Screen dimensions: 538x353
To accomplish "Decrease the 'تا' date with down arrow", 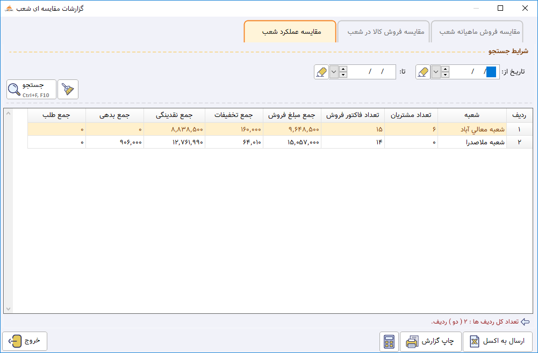I will tap(343, 75).
